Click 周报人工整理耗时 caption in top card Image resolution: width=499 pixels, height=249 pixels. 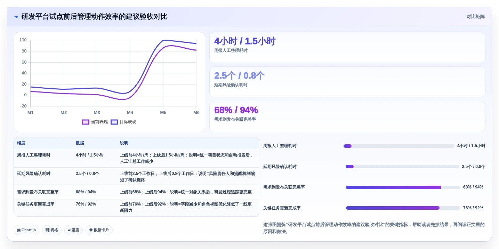pos(231,50)
